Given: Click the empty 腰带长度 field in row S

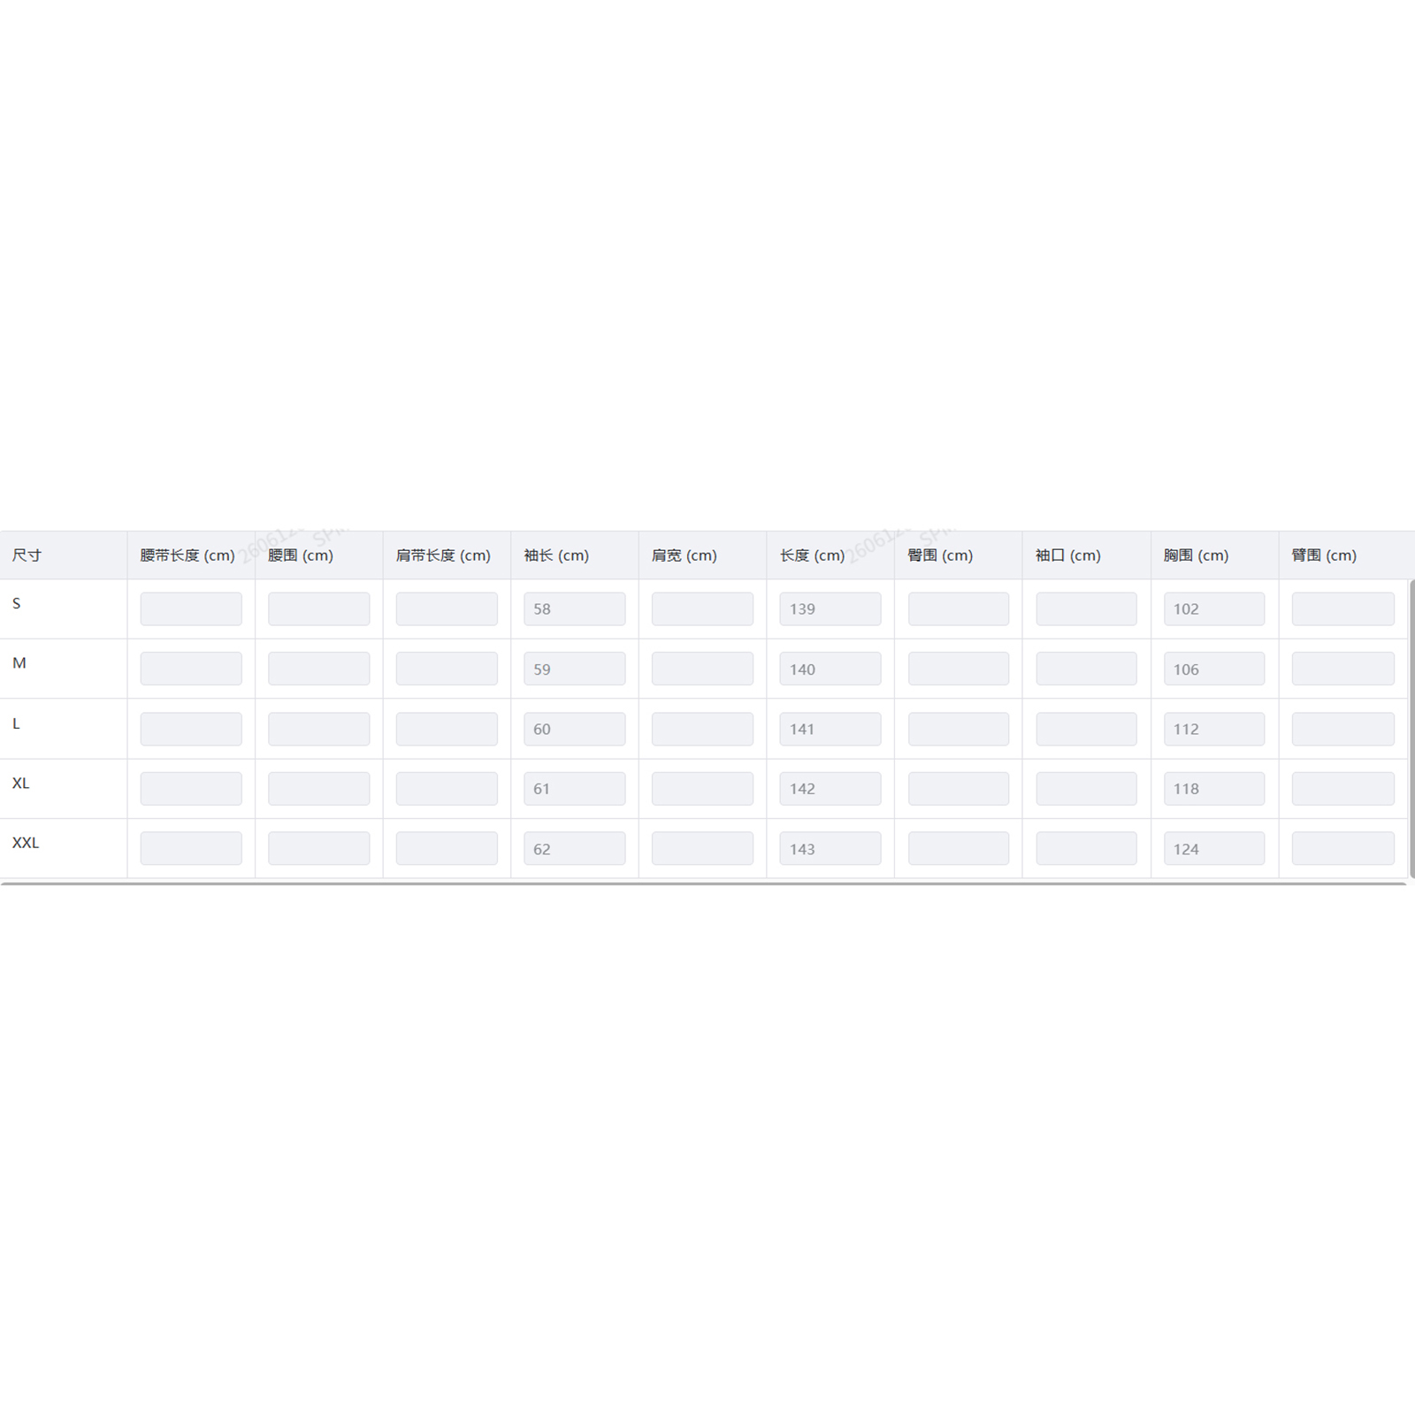Looking at the screenshot, I should tap(191, 609).
